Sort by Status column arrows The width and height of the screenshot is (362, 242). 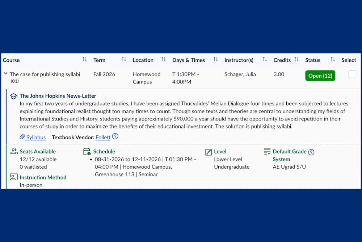click(333, 60)
